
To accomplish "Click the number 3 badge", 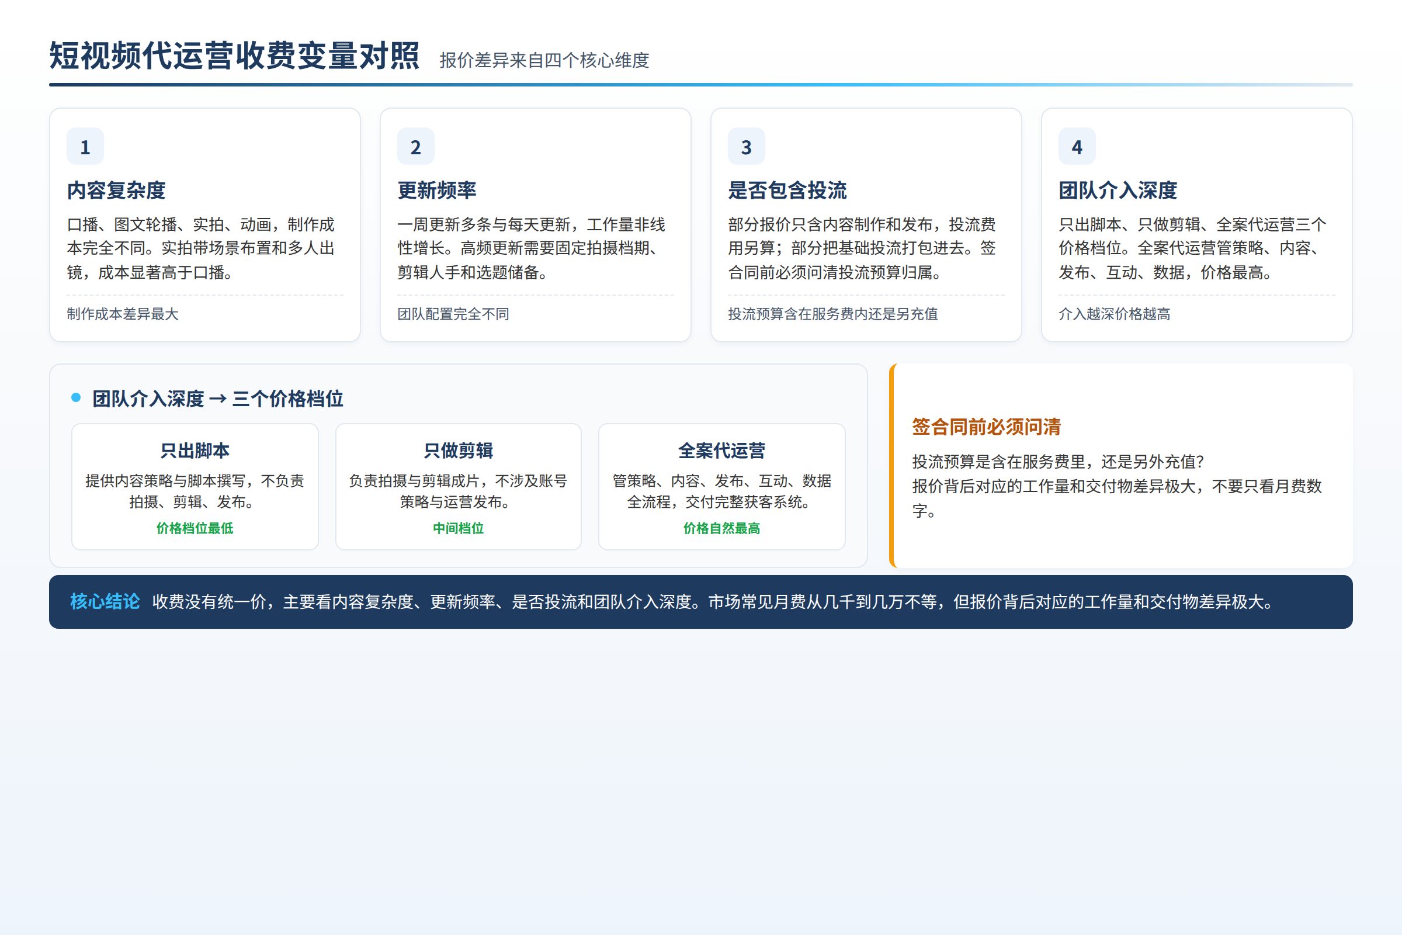I will [747, 146].
